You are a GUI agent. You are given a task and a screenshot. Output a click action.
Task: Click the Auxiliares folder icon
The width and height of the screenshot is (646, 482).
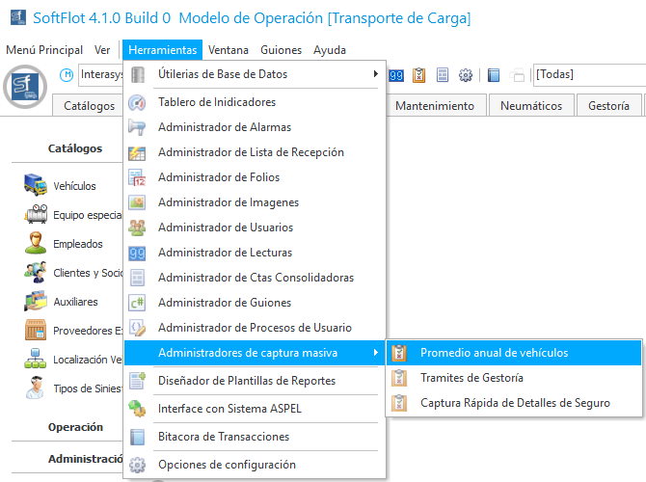coord(37,302)
